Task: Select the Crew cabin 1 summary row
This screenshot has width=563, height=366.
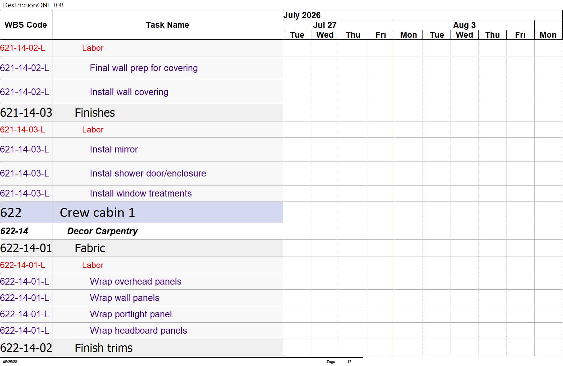Action: tap(97, 213)
